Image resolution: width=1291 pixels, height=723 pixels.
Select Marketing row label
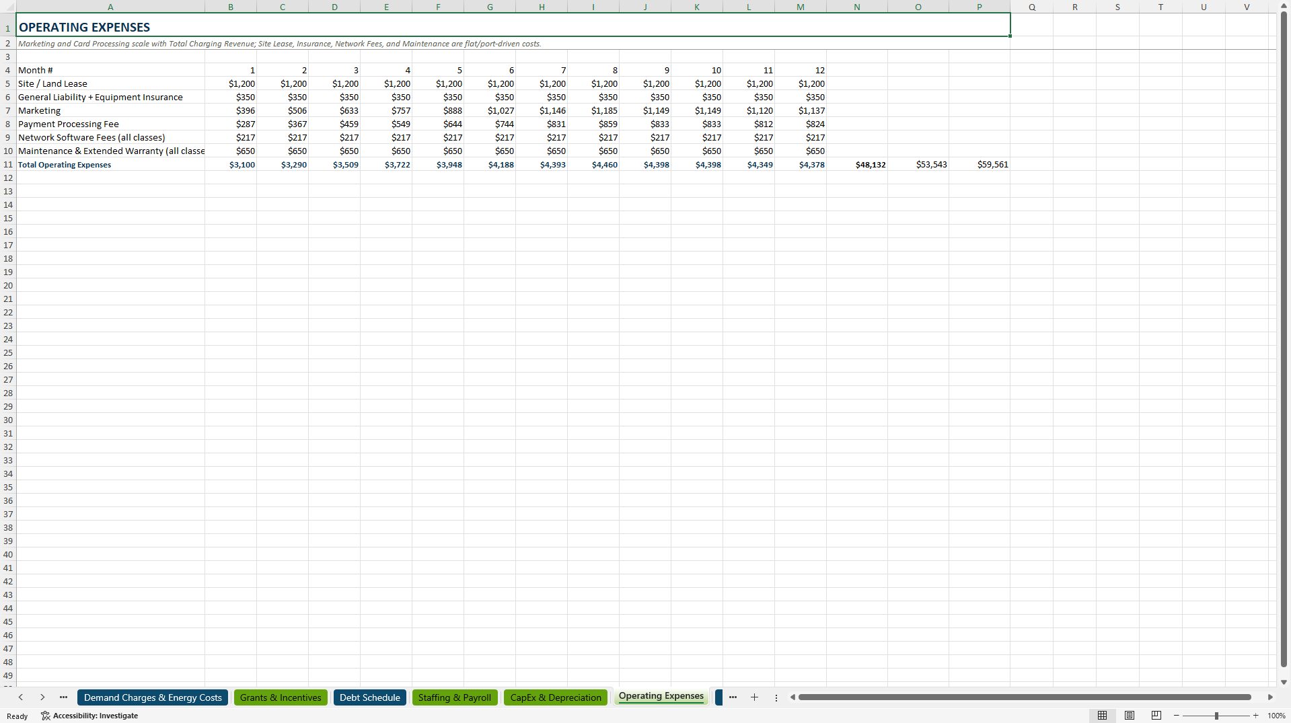[110, 110]
